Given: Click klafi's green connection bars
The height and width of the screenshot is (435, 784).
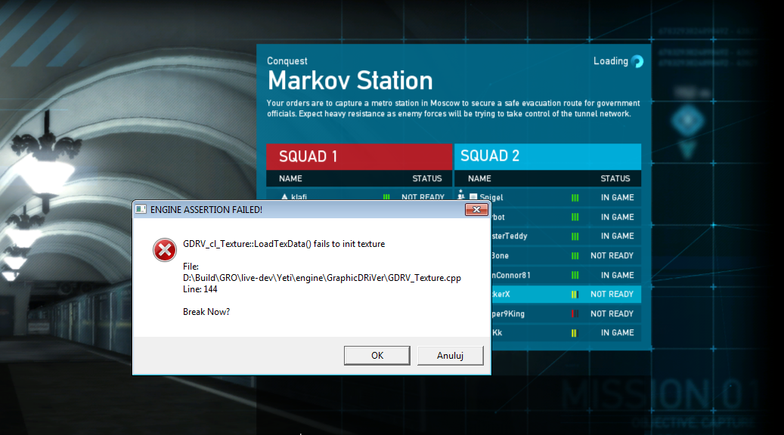Looking at the screenshot, I should pos(386,197).
